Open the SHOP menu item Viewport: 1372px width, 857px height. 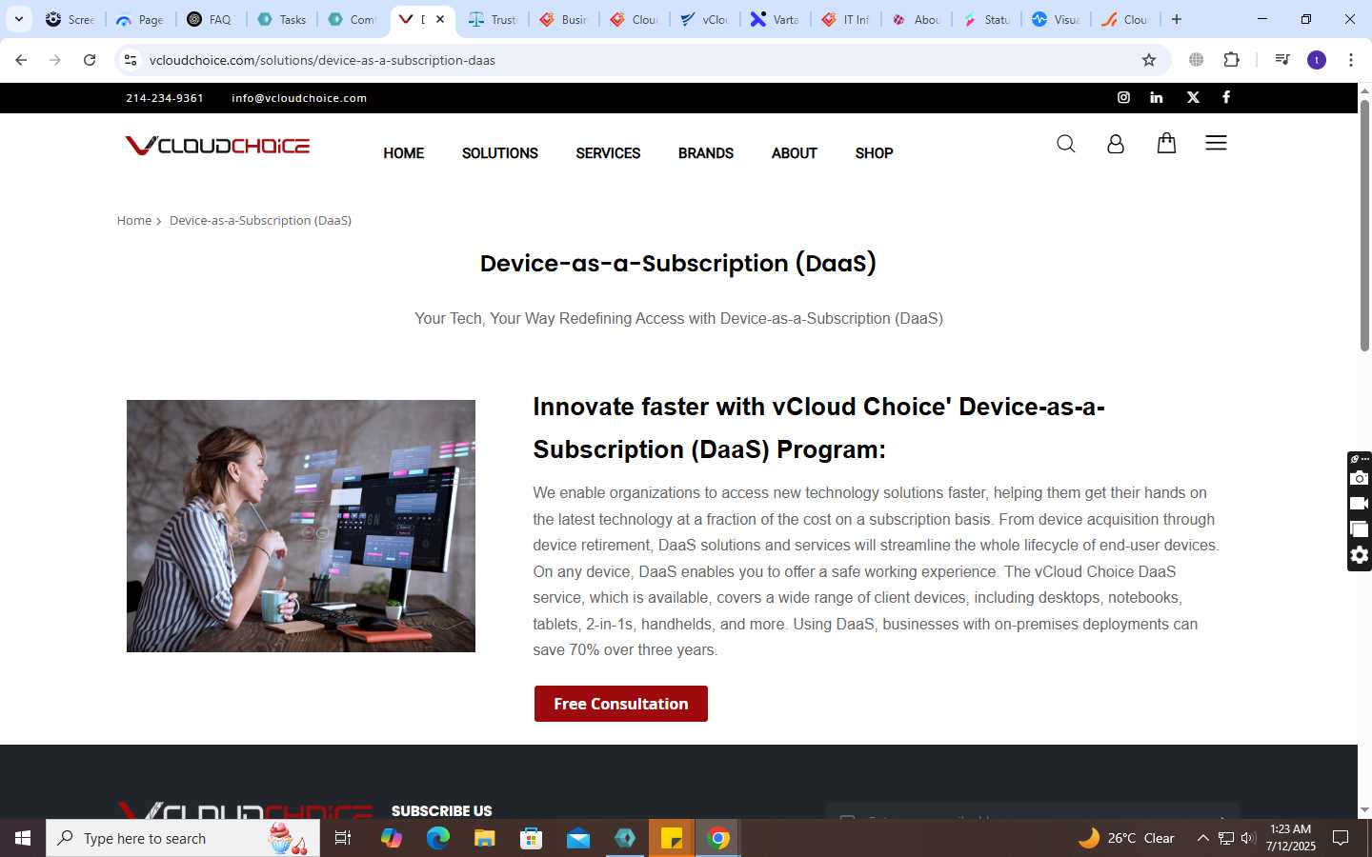(x=874, y=153)
